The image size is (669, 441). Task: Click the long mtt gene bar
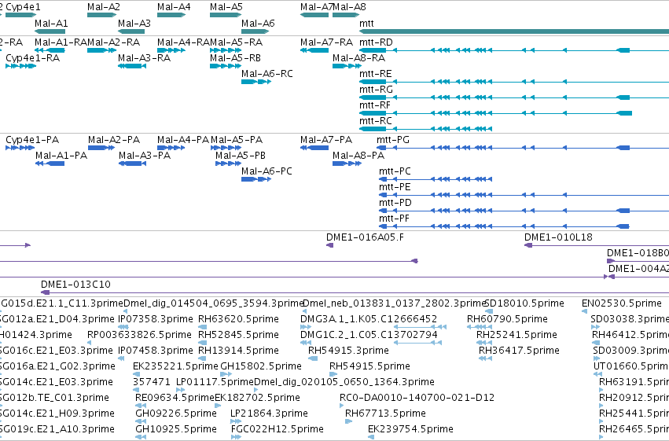point(514,31)
